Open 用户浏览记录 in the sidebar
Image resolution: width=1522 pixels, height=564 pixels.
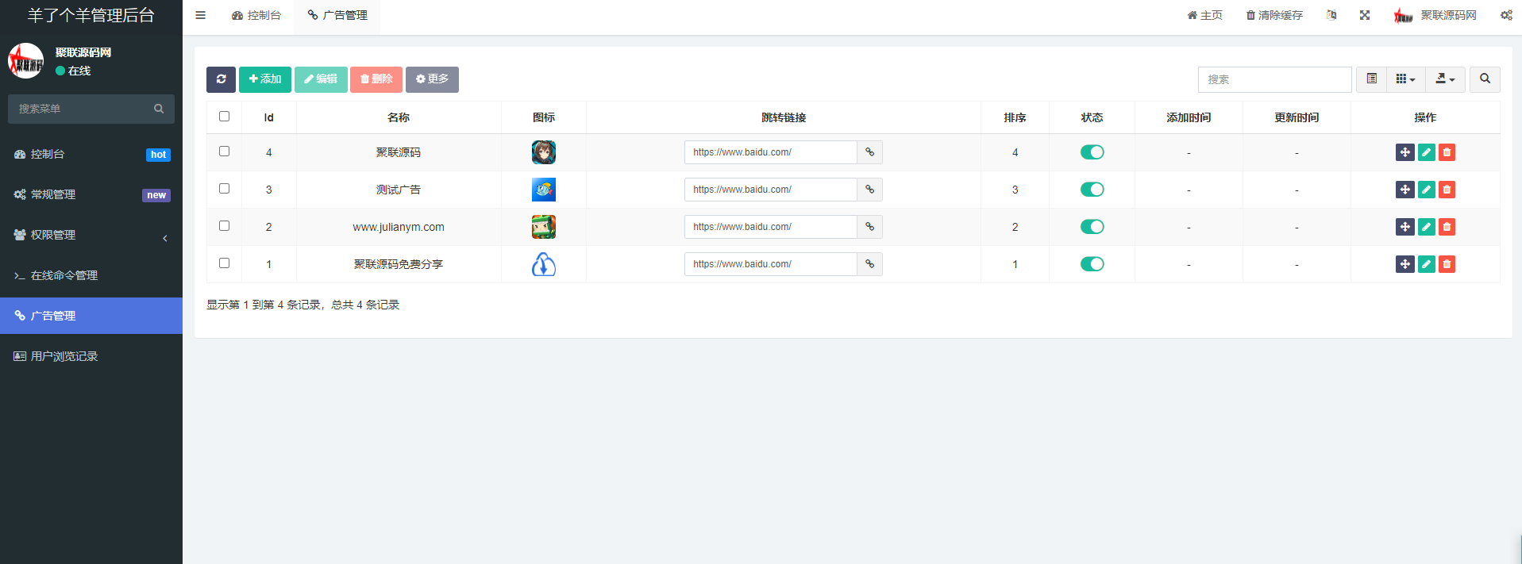[x=91, y=356]
